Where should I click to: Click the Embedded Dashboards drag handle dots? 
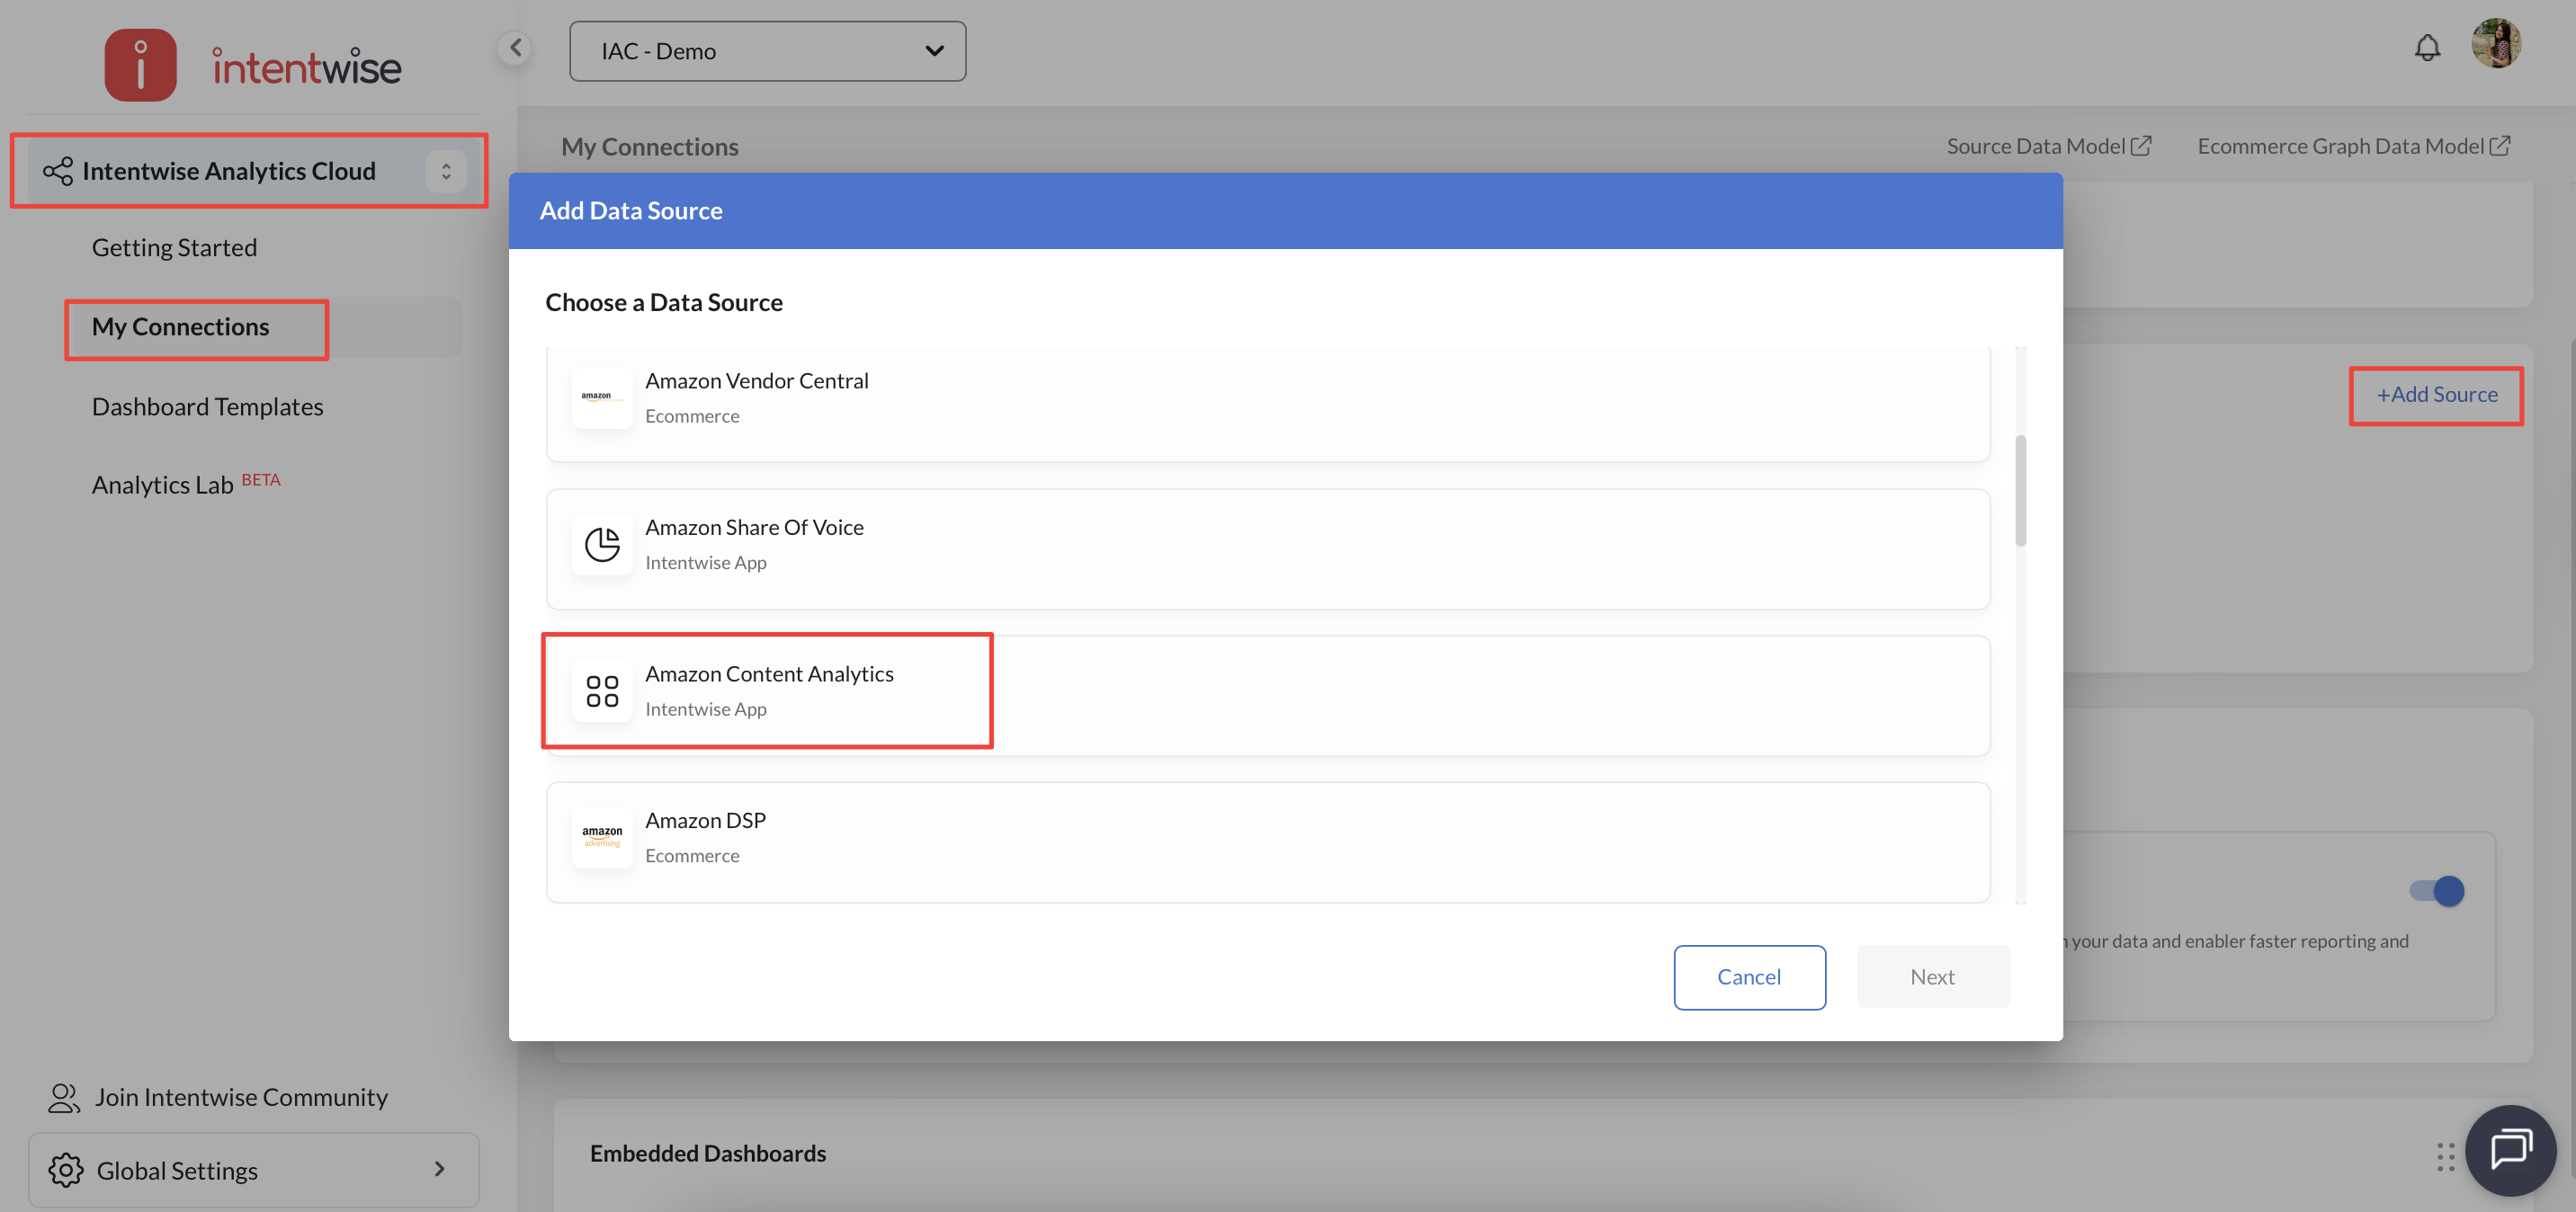(x=2445, y=1156)
